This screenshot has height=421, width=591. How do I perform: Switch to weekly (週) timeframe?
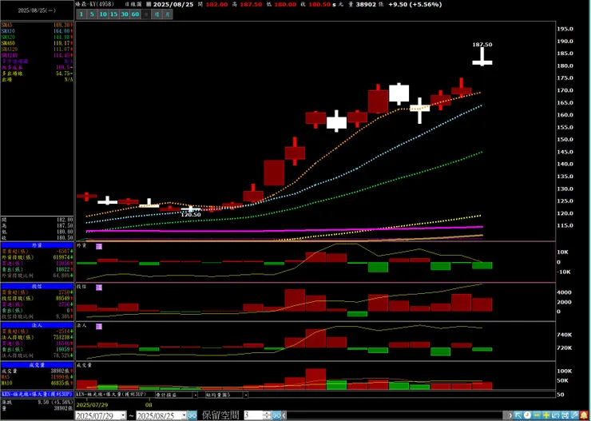157,14
